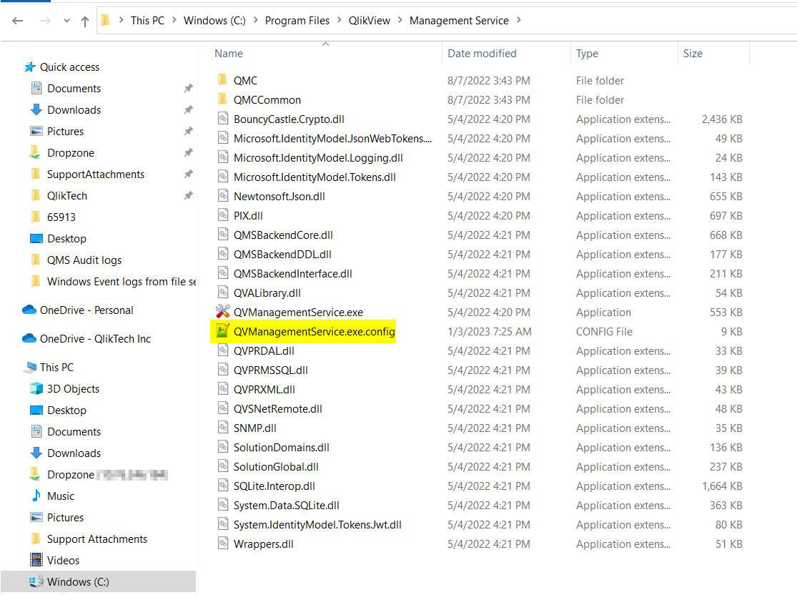Image resolution: width=797 pixels, height=595 pixels.
Task: Sort files by Date modified column
Action: pos(482,54)
